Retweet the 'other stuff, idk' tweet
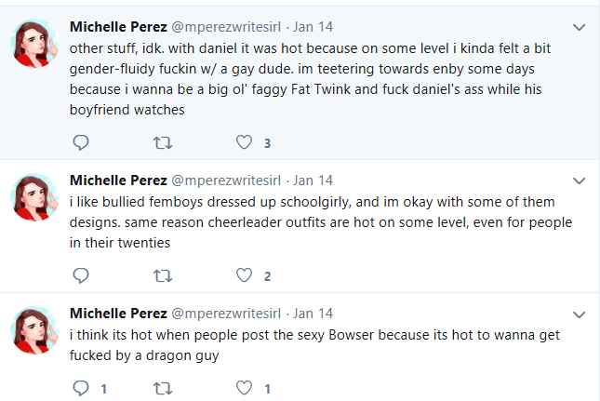Image resolution: width=600 pixels, height=401 pixels. click(x=163, y=142)
